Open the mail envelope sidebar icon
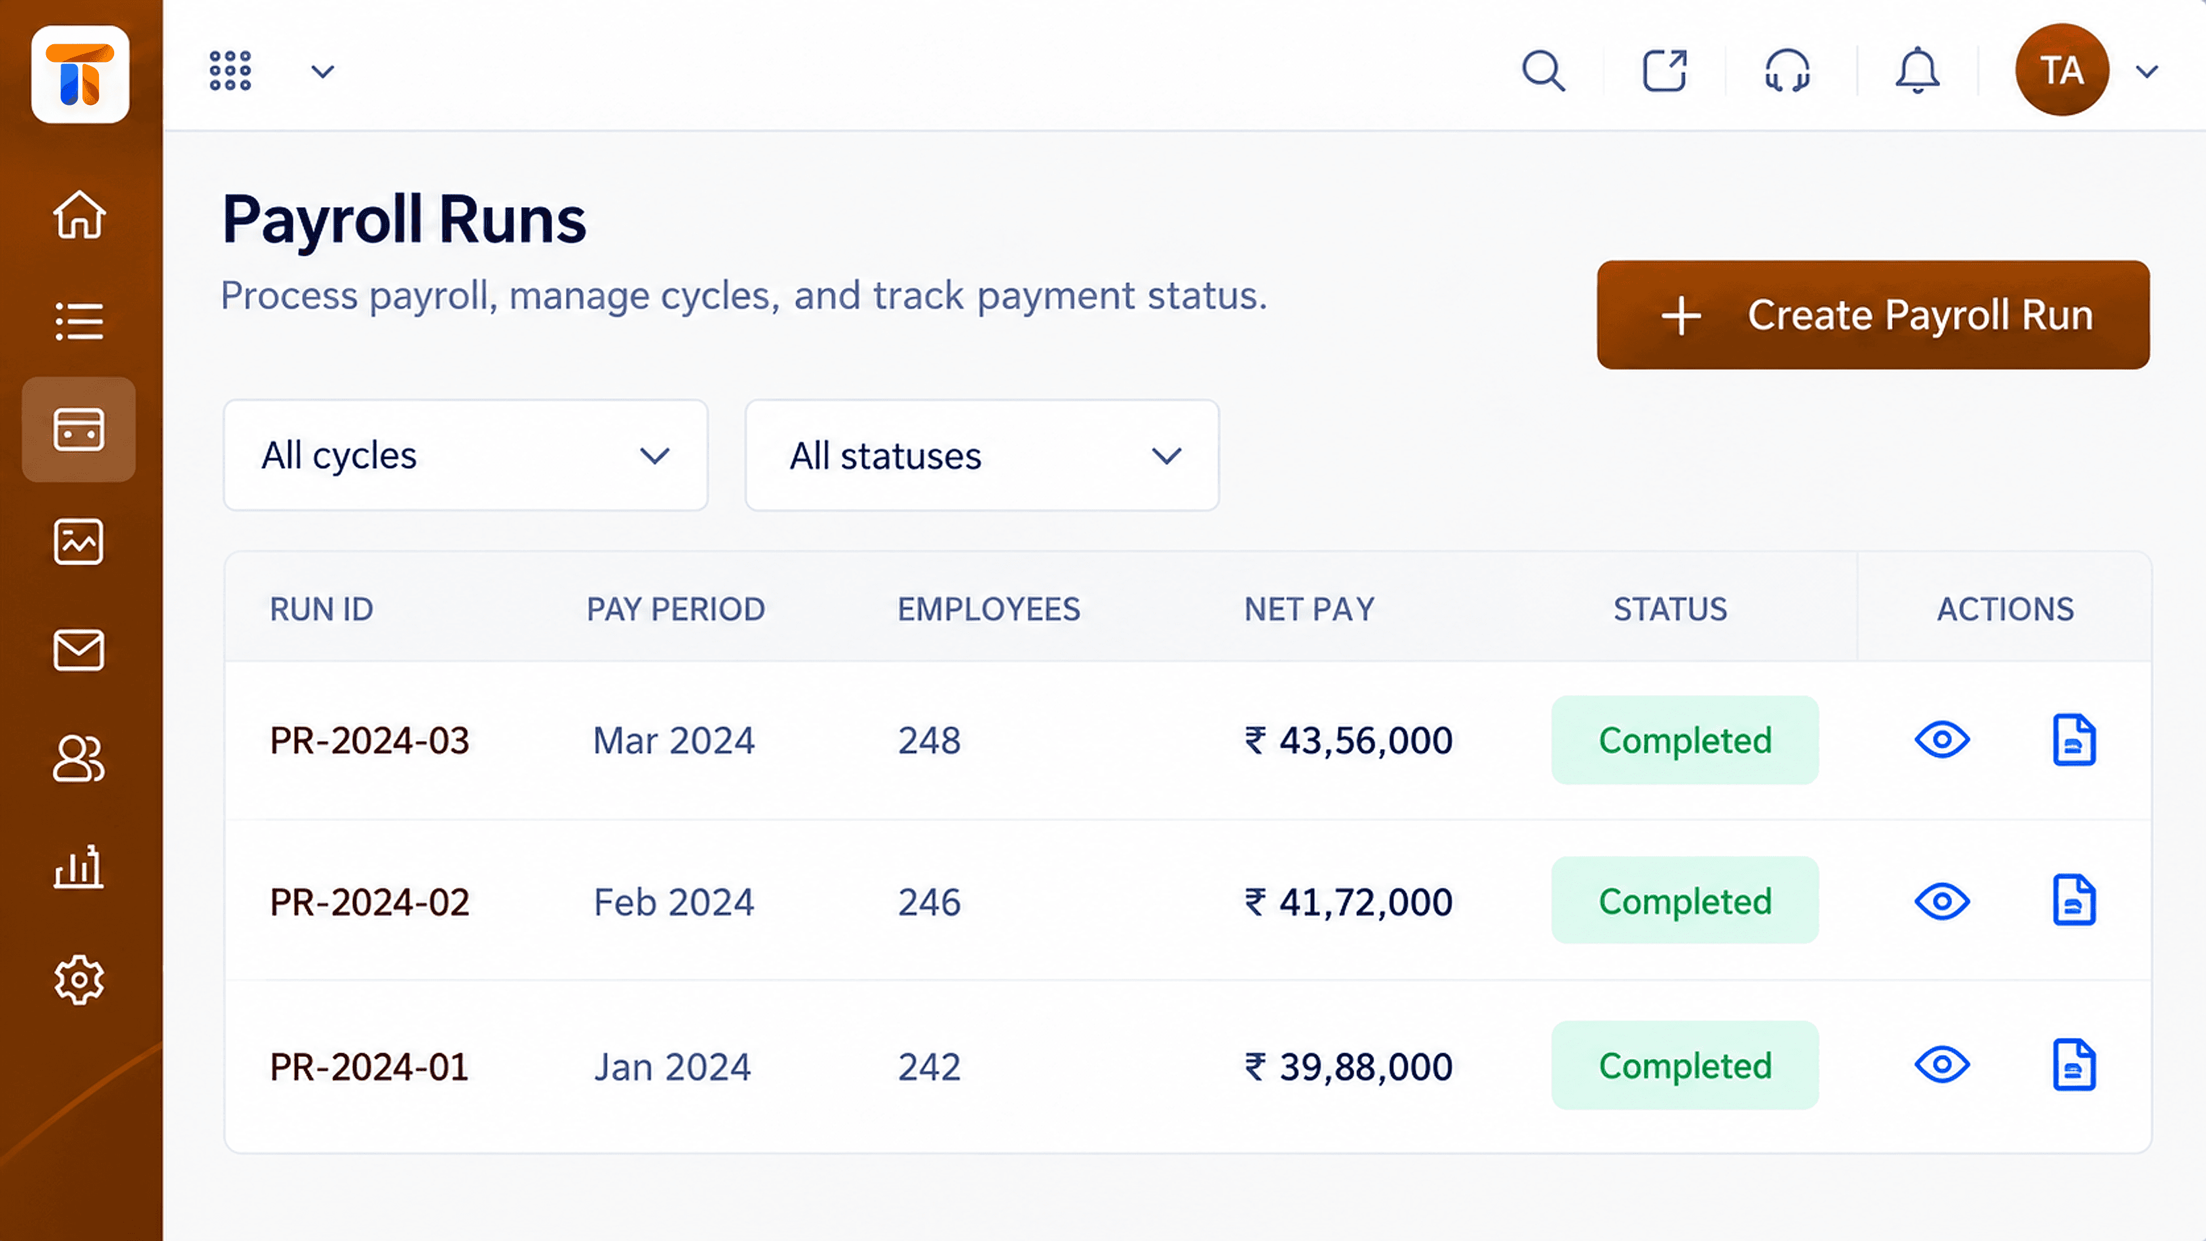The height and width of the screenshot is (1241, 2206). pos(79,650)
